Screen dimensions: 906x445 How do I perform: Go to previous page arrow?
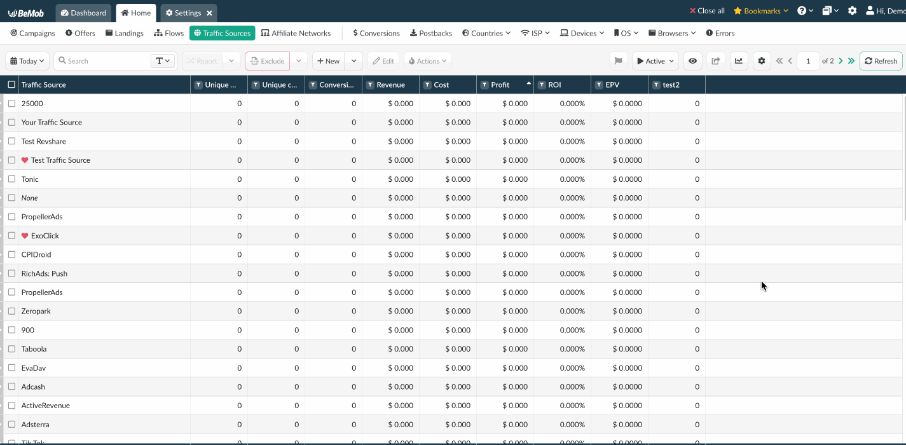790,61
